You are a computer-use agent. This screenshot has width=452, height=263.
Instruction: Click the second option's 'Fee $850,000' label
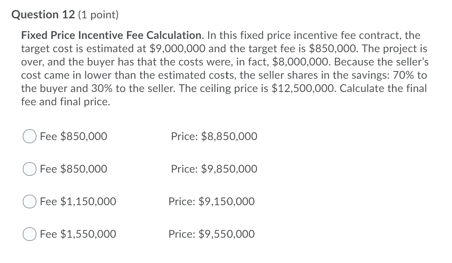73,169
